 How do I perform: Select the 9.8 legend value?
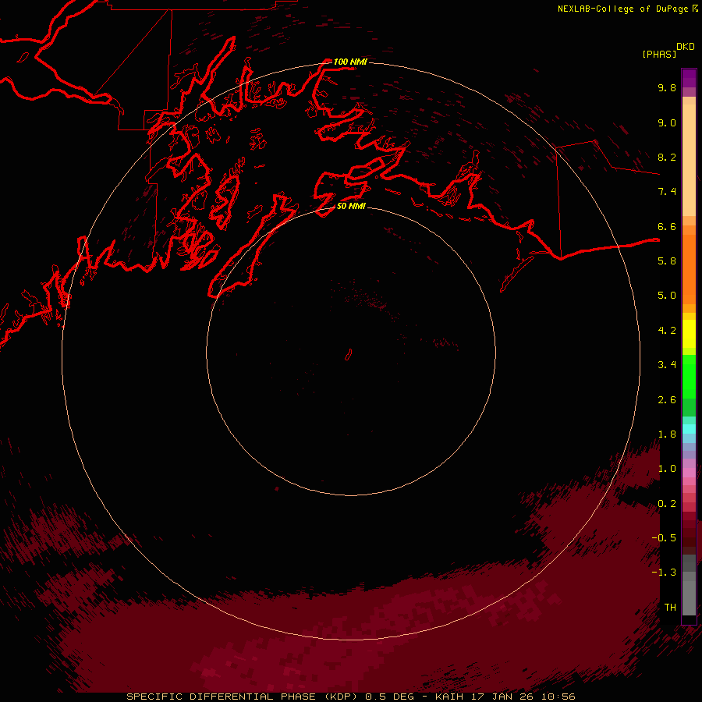point(667,87)
